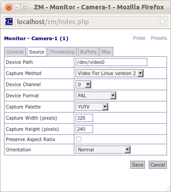This screenshot has height=192, width=171.
Task: Expand the Device Channel dropdown
Action: pyautogui.click(x=83, y=84)
